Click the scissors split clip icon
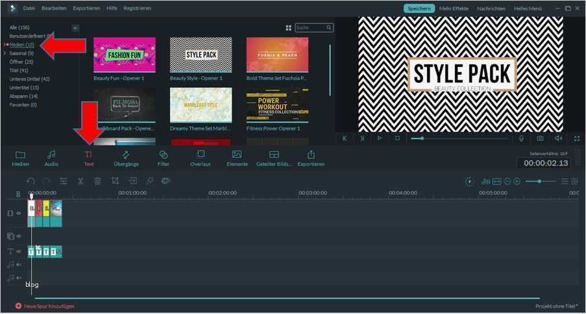Image resolution: width=586 pixels, height=314 pixels. pyautogui.click(x=80, y=182)
